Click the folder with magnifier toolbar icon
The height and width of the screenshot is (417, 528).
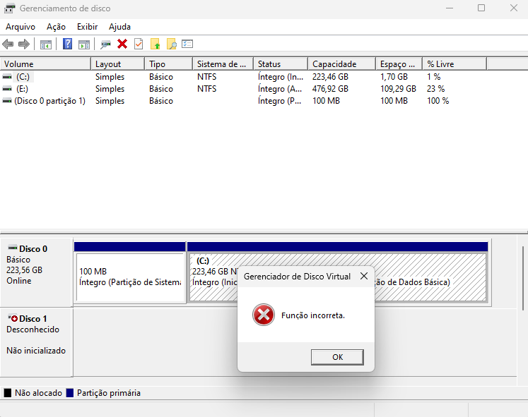click(171, 44)
